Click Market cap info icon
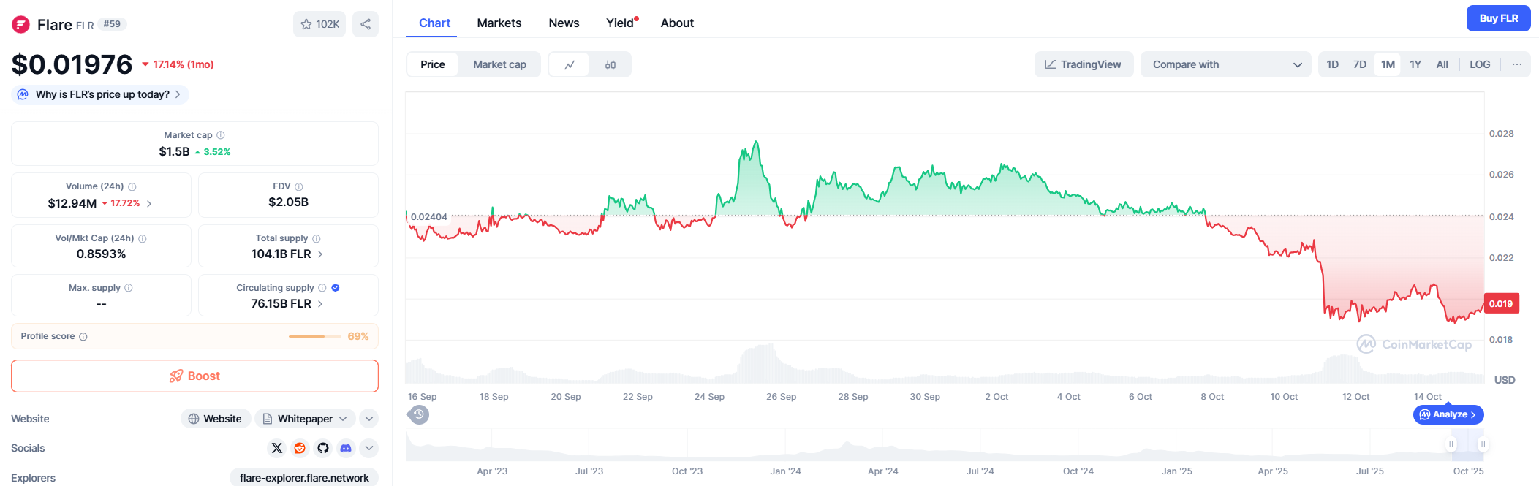The width and height of the screenshot is (1539, 486). [221, 135]
